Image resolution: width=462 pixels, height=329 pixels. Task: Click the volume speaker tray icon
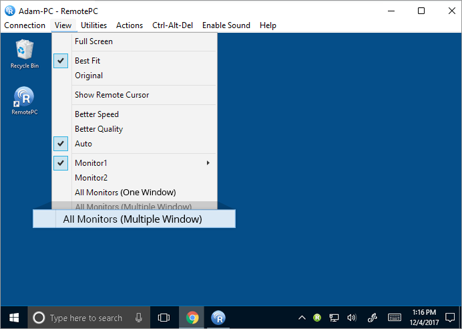pos(352,318)
